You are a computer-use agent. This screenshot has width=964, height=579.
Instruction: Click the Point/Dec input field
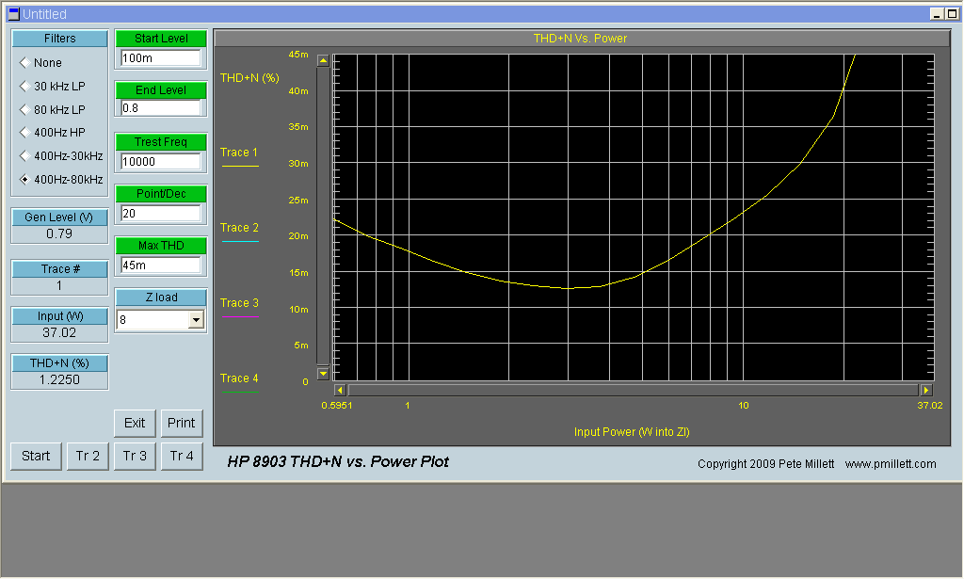point(160,214)
